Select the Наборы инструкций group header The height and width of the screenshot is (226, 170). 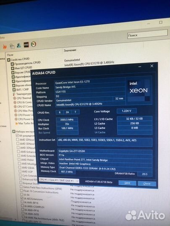tap(24, 131)
